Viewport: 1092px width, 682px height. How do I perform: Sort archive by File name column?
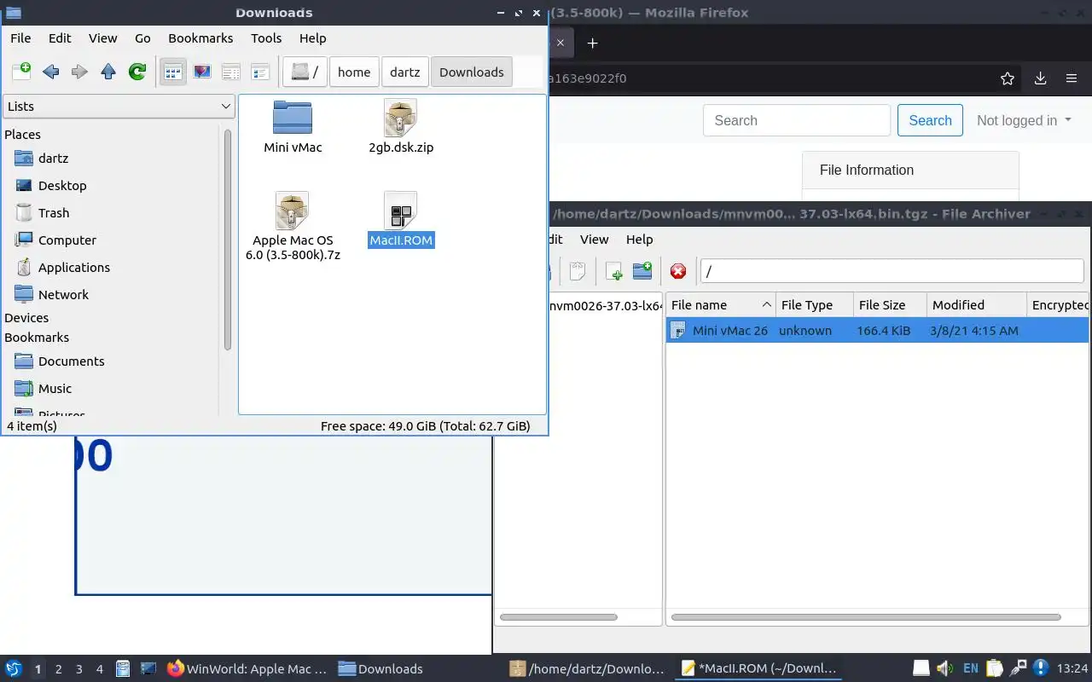[x=720, y=305]
